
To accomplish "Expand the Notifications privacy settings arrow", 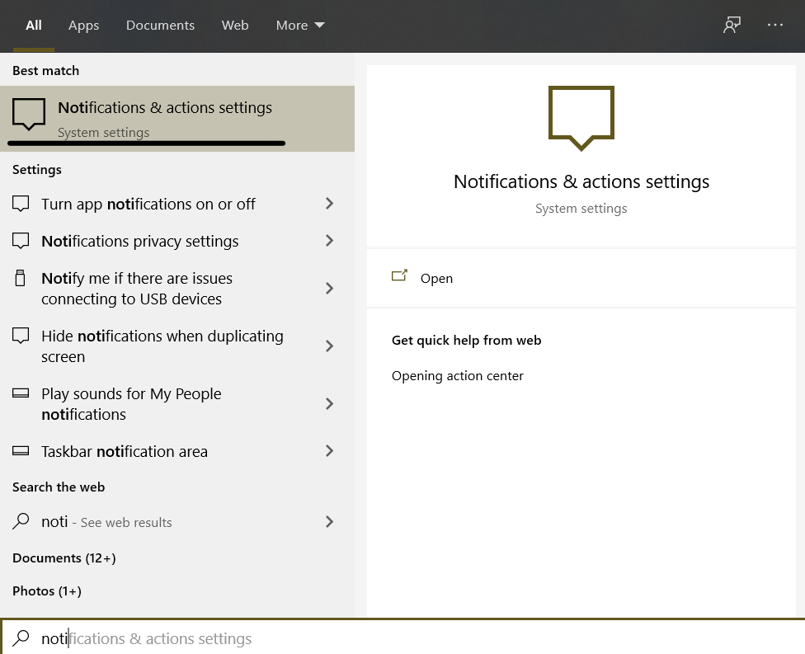I will point(329,241).
